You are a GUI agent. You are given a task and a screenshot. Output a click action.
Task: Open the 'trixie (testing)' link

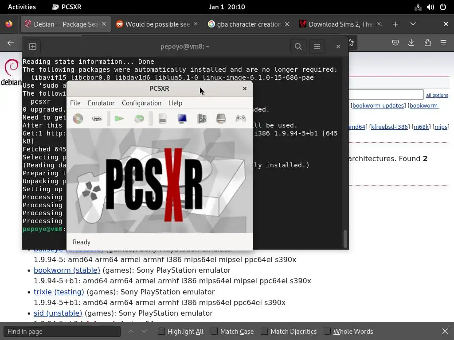(59, 292)
